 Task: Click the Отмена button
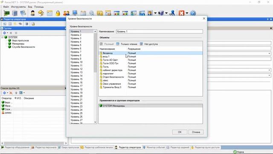[196, 132]
